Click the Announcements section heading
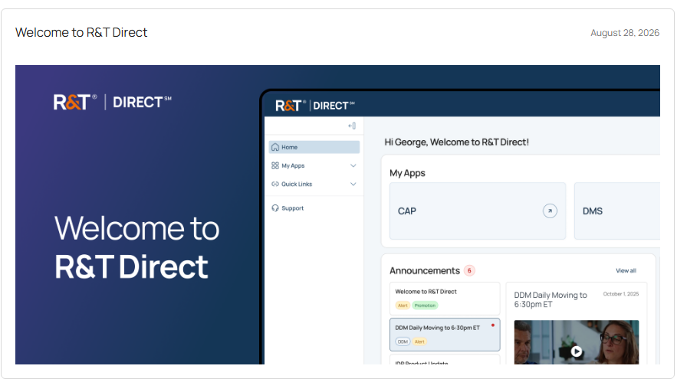The height and width of the screenshot is (392, 687). (x=425, y=271)
